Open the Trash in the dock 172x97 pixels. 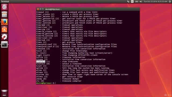[x=4, y=93]
